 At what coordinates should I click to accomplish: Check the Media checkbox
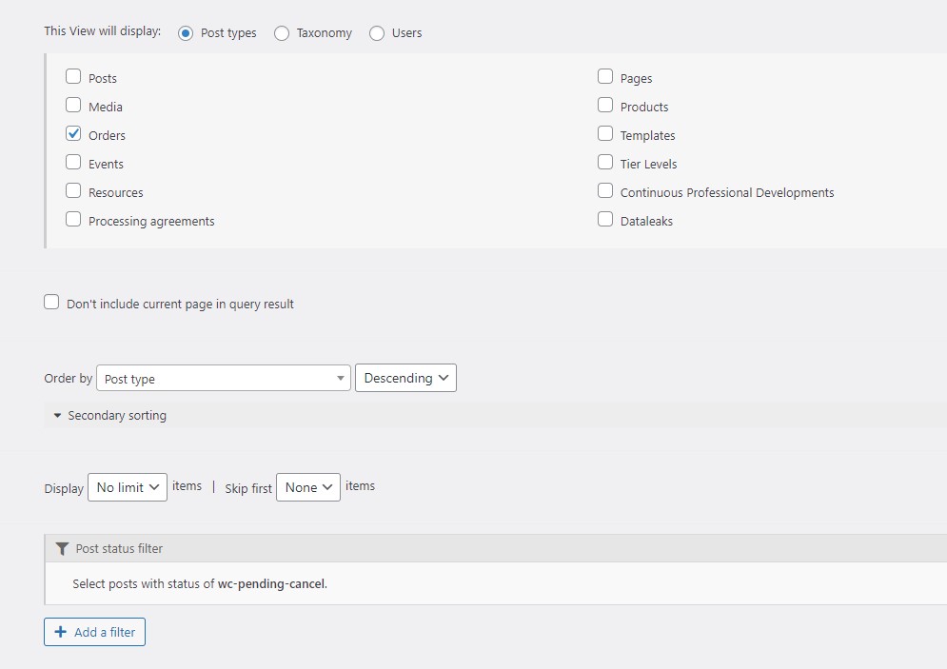(73, 105)
